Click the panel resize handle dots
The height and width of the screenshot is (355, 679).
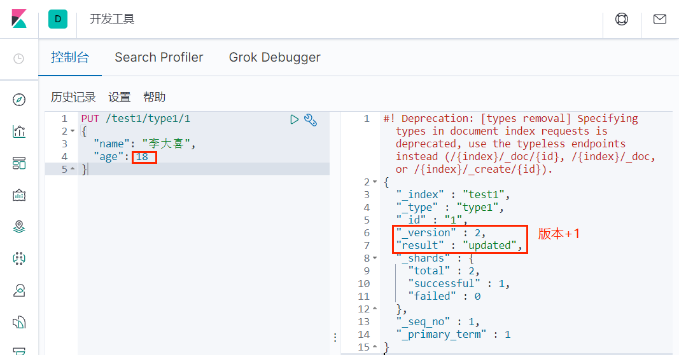click(x=335, y=337)
